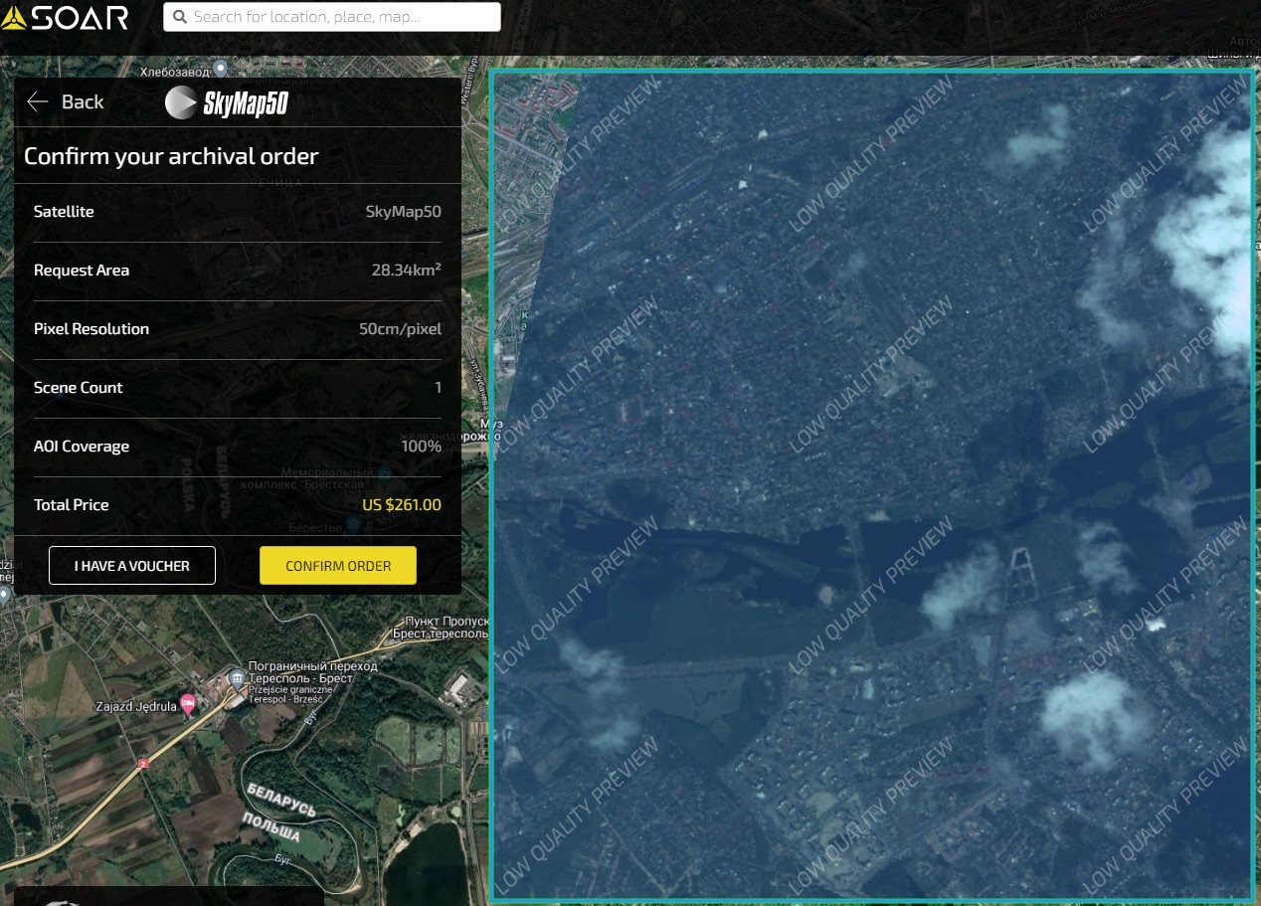Select the AOI Coverage 100% value
Viewport: 1261px width, 906px height.
coord(422,447)
